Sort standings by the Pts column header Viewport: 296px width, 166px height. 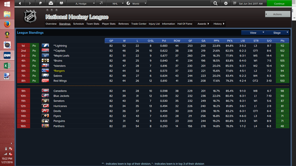click(282, 41)
